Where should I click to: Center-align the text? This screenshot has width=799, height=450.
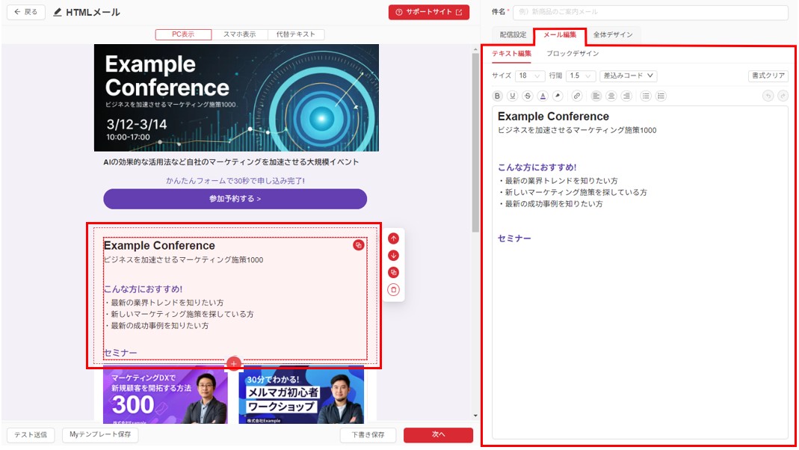[611, 96]
